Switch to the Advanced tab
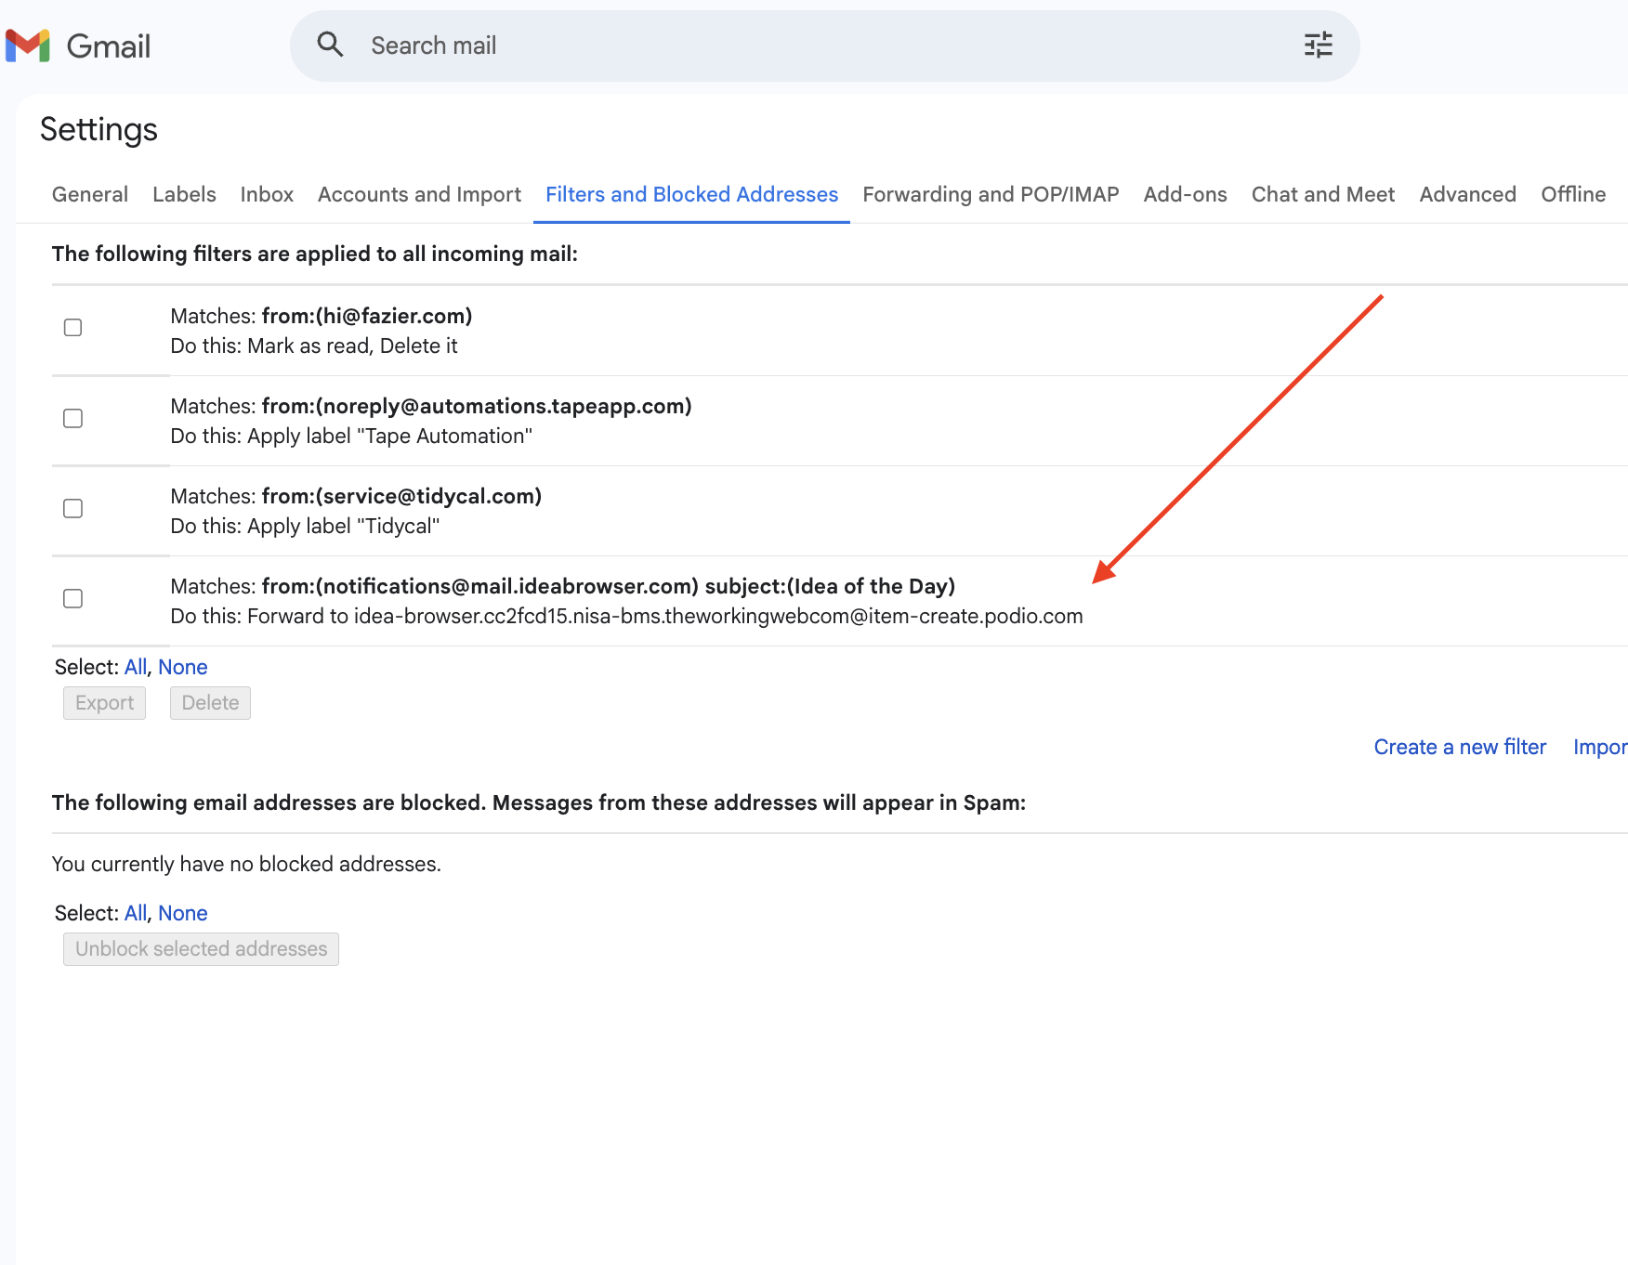 pyautogui.click(x=1467, y=194)
